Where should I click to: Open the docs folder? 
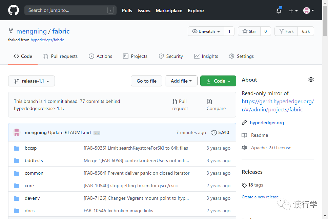(29, 211)
